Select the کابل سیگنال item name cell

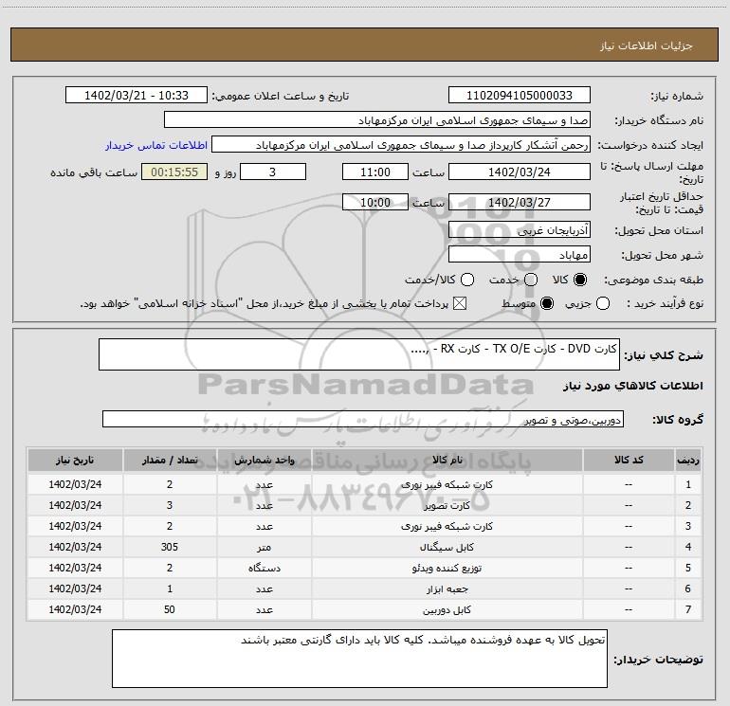click(447, 548)
